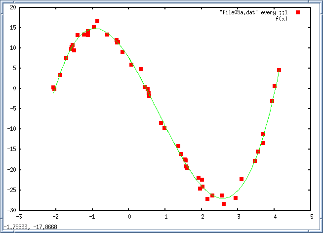323x233 pixels.
Task: Click the x-axis tick label 5
Action: [x=312, y=216]
